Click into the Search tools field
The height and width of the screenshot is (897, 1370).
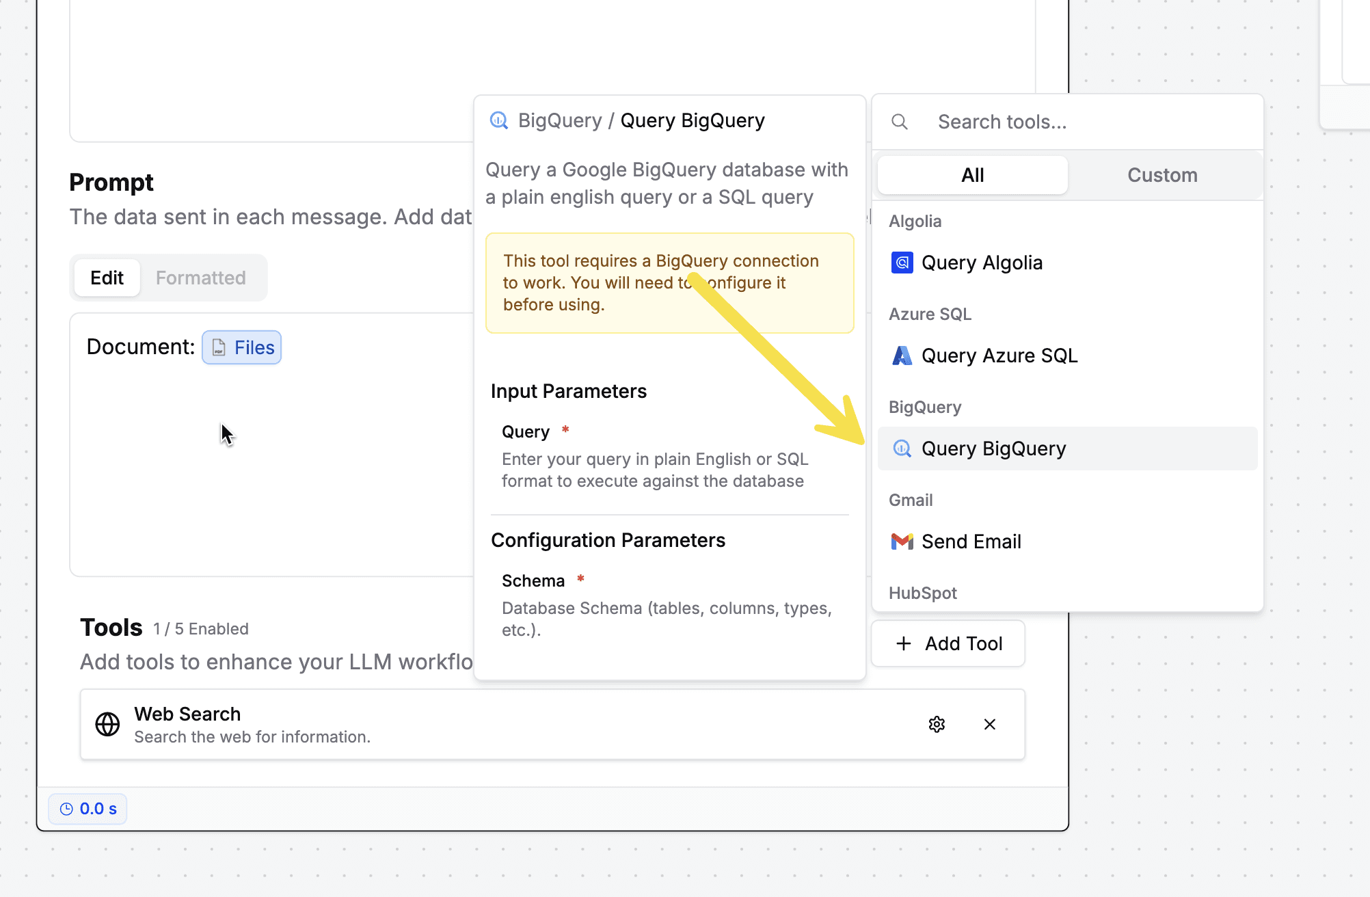tap(1068, 122)
